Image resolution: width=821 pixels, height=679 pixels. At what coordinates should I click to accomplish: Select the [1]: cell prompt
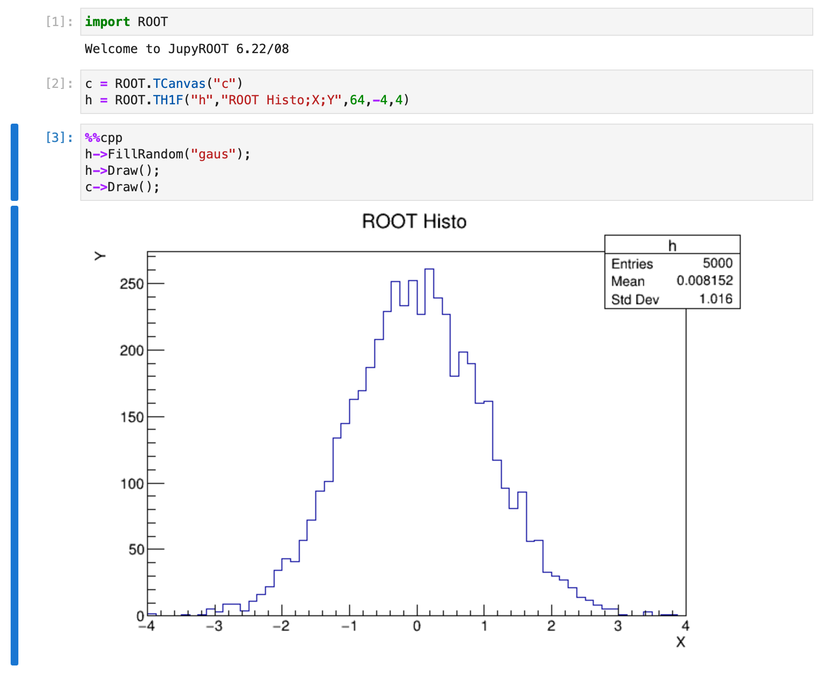59,22
